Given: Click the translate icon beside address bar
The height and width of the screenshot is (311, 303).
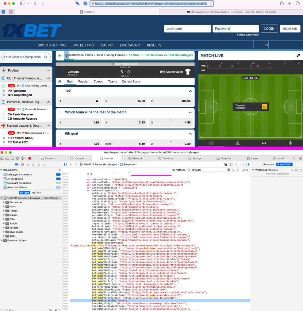Looking at the screenshot, I should (78, 3).
